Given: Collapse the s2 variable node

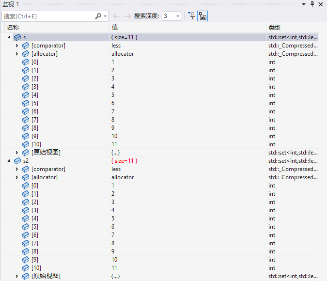Looking at the screenshot, I should [x=9, y=161].
